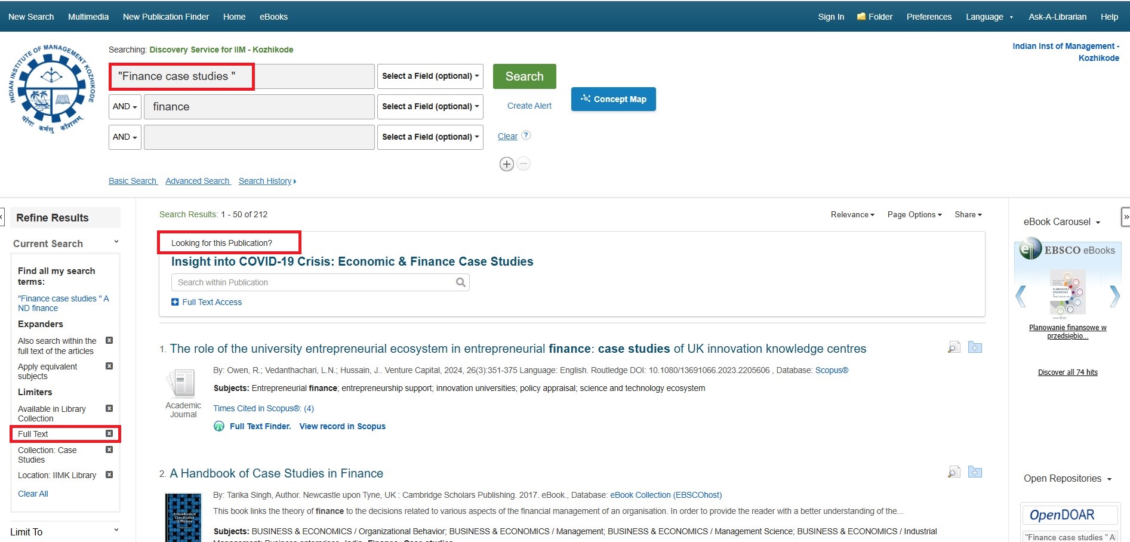Image resolution: width=1130 pixels, height=542 pixels.
Task: Click the Create Alert link
Action: point(529,106)
